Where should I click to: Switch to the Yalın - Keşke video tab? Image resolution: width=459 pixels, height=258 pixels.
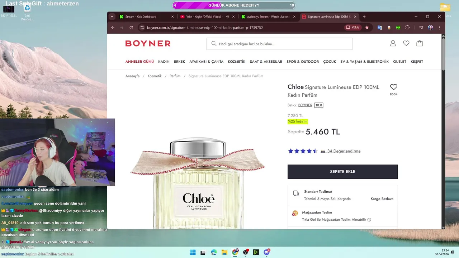tap(207, 16)
